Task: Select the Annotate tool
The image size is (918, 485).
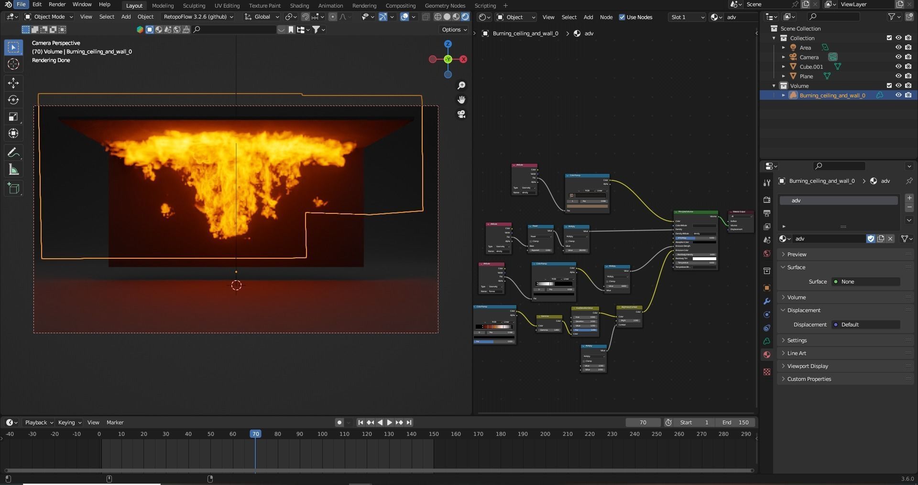Action: [x=13, y=152]
